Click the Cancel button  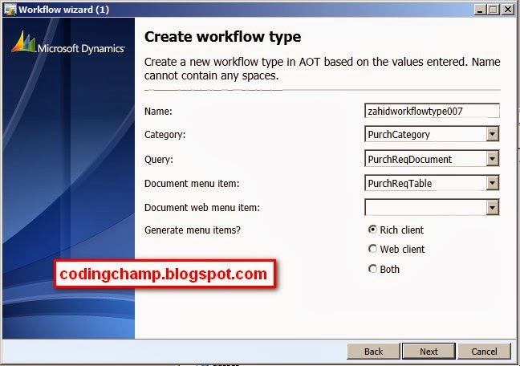coord(484,351)
